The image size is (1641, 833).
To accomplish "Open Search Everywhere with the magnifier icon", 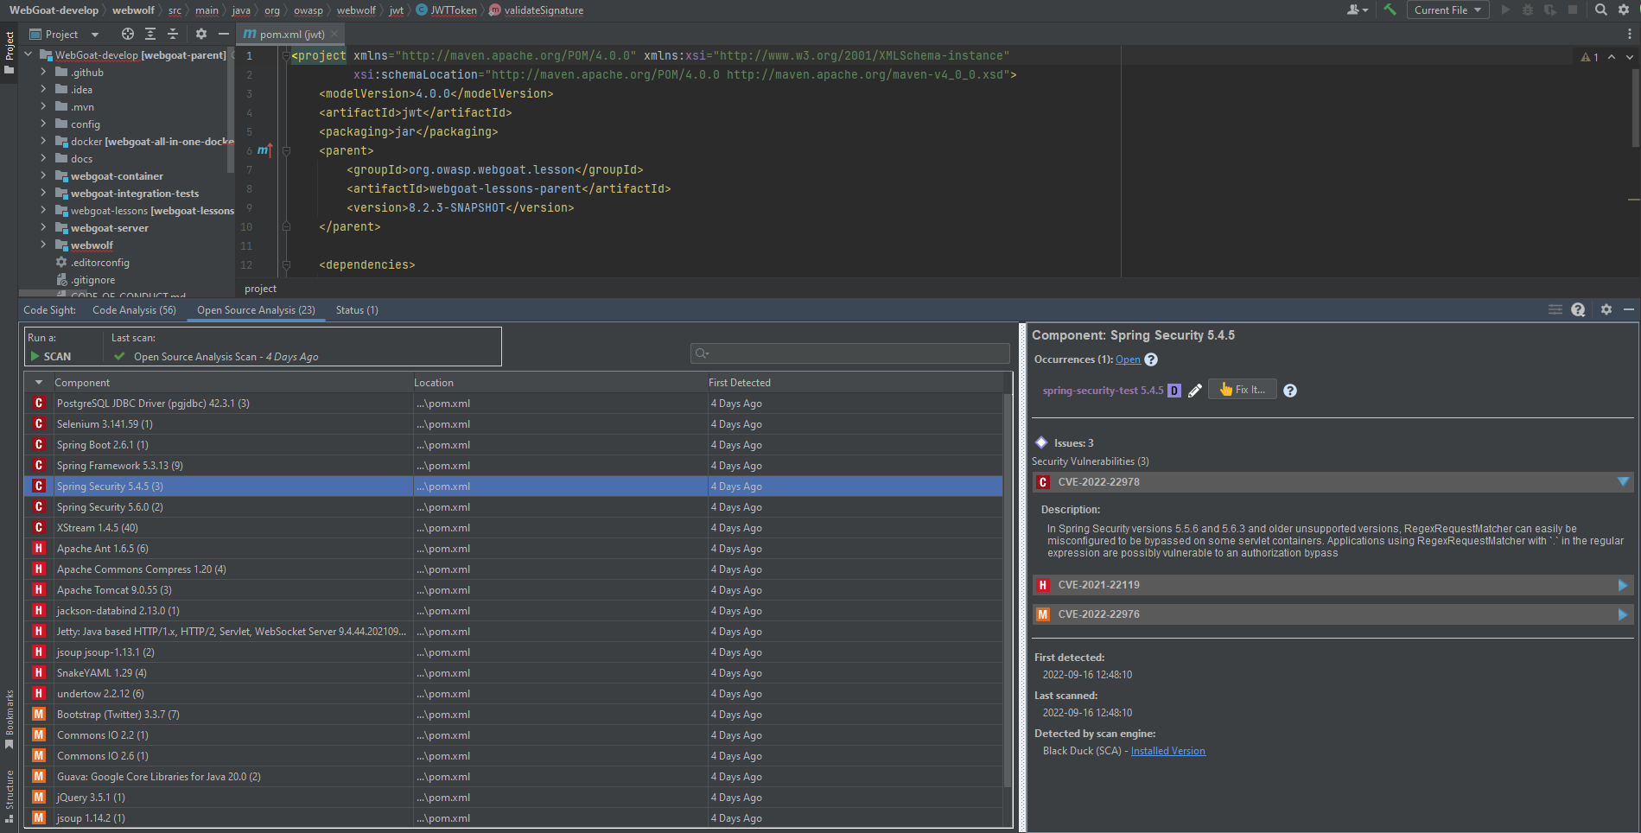I will point(1600,10).
